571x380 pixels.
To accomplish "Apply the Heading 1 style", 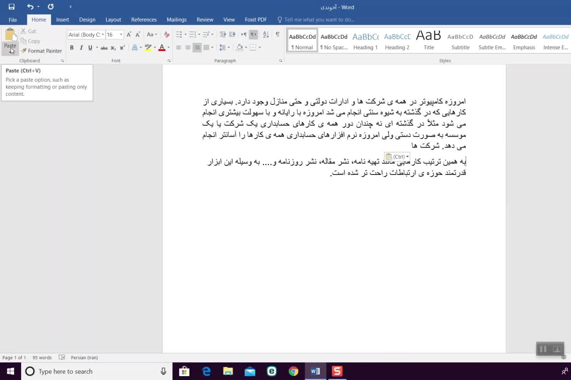I will tap(365, 41).
